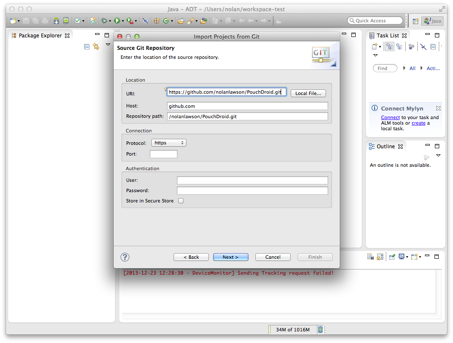Click the Debug bug icon
Image resolution: width=453 pixels, height=343 pixels.
click(104, 21)
